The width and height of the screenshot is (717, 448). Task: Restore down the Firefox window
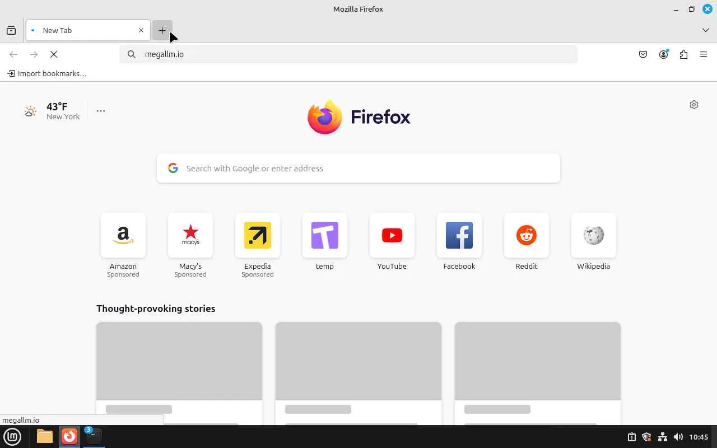pos(692,9)
